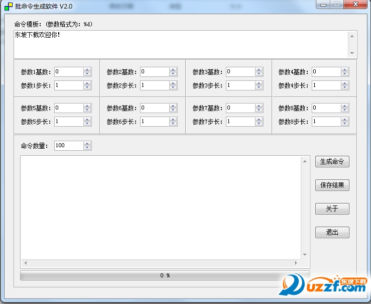Decrease 命令数量 with down arrow
This screenshot has width=371, height=304.
(87, 148)
